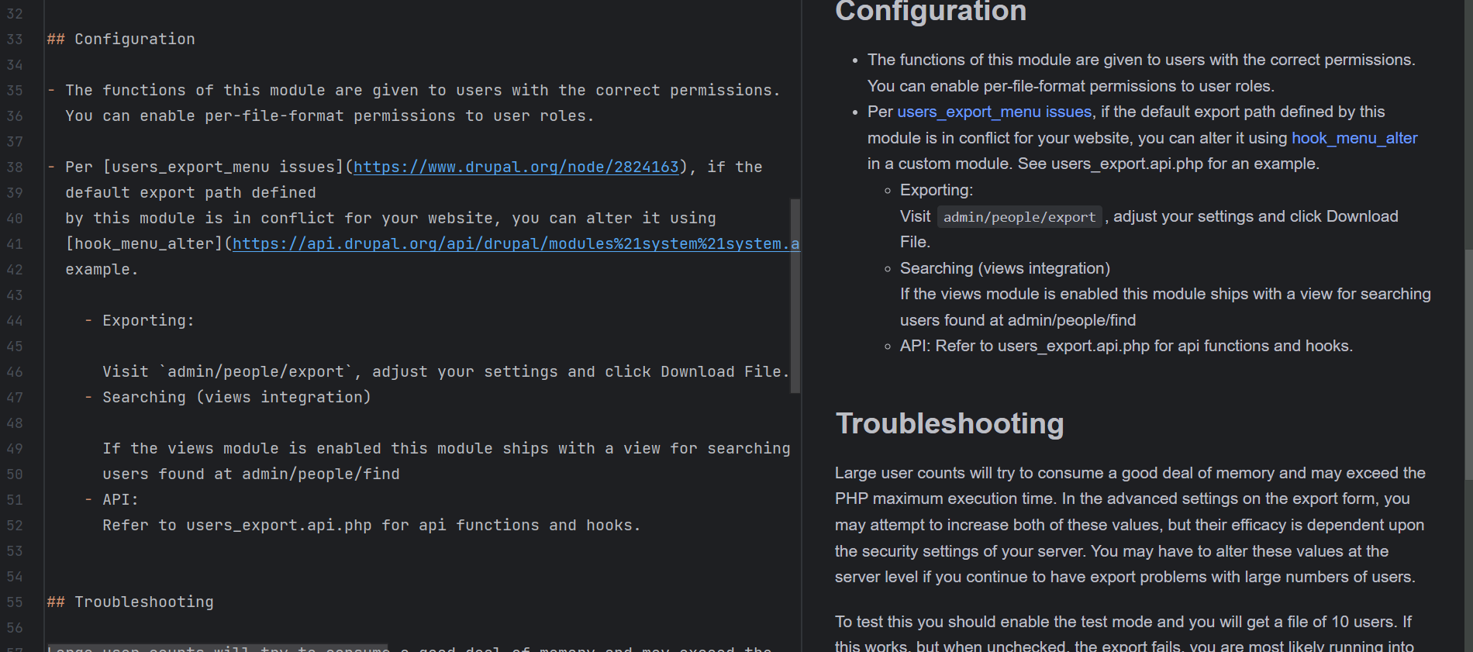Click the admin/people/export code span in preview

point(1019,218)
